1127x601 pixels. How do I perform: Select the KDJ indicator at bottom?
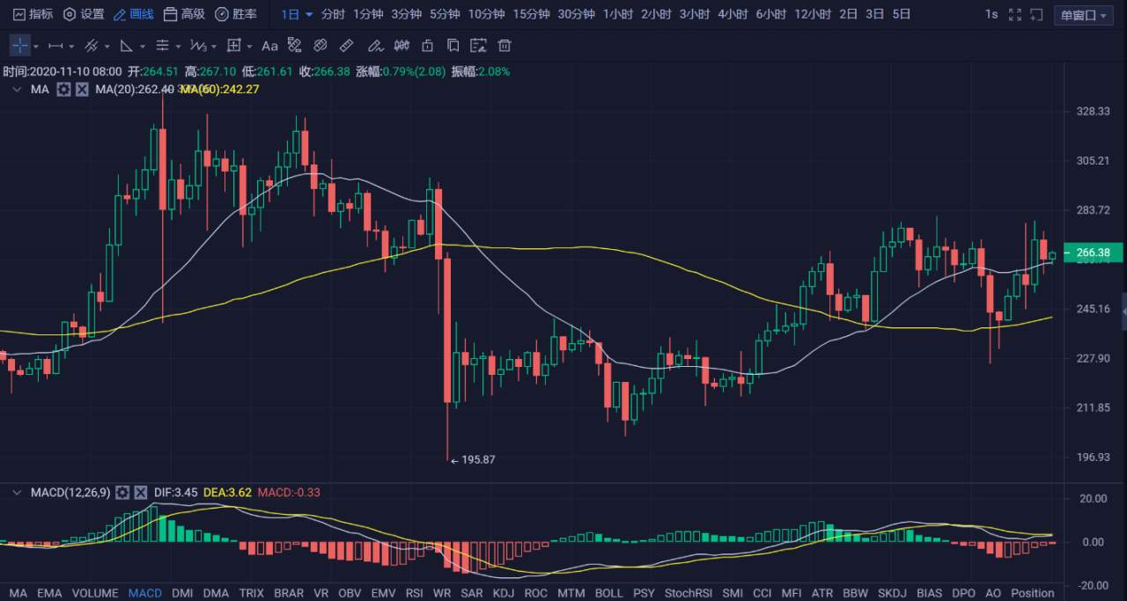(504, 593)
